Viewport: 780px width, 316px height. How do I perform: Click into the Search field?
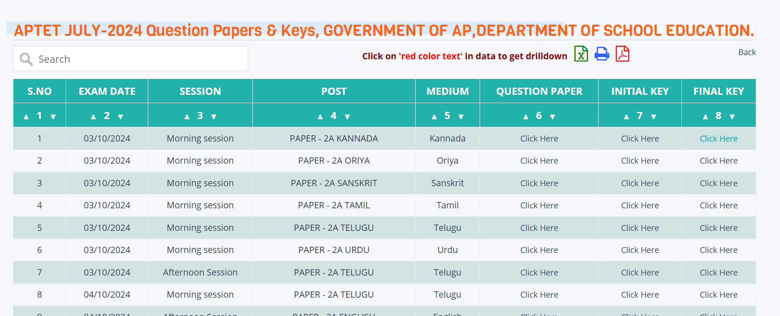(130, 58)
